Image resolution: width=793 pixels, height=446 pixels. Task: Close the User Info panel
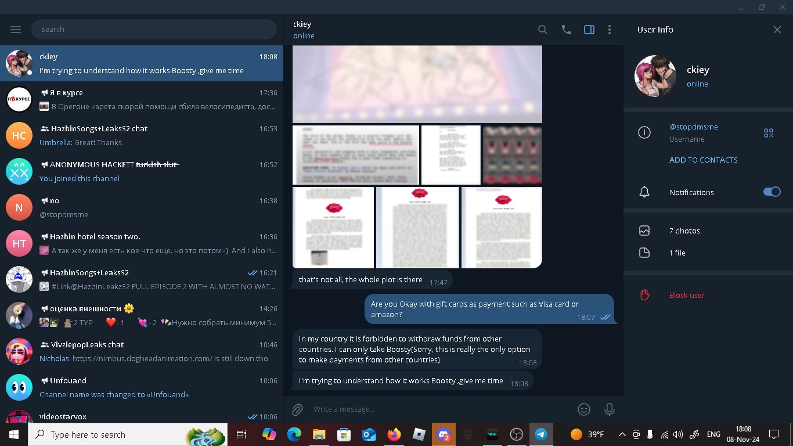point(777,30)
